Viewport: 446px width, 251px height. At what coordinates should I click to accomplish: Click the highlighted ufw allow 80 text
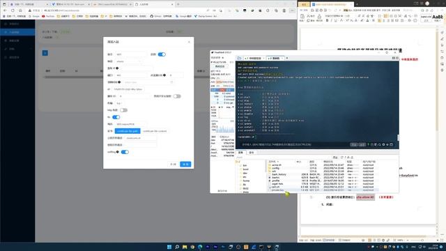365,197
